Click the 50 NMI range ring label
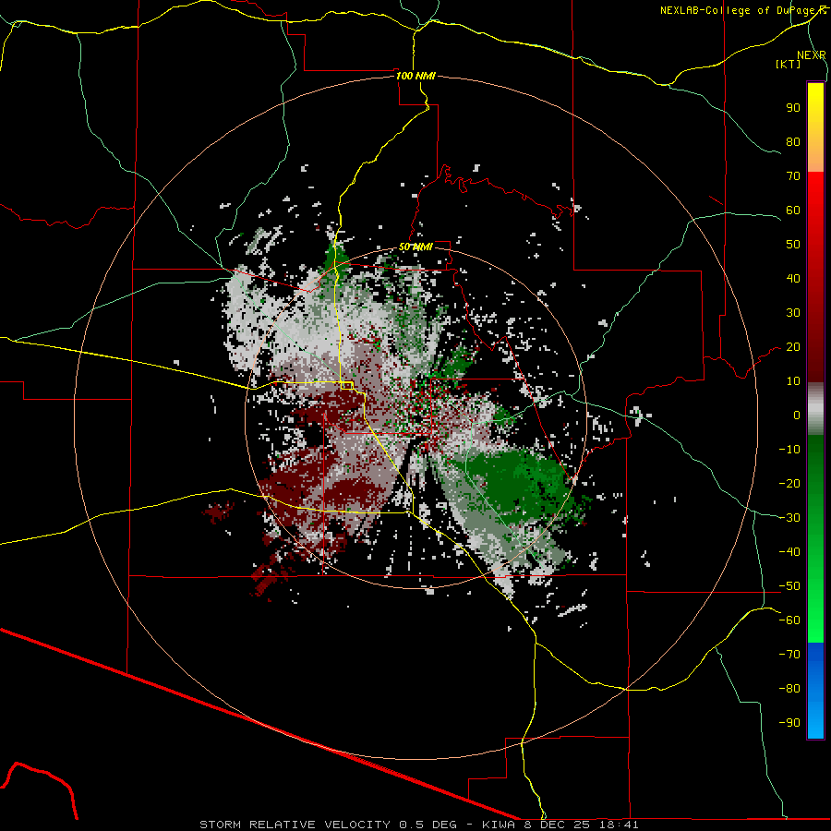The height and width of the screenshot is (831, 831). coord(415,247)
